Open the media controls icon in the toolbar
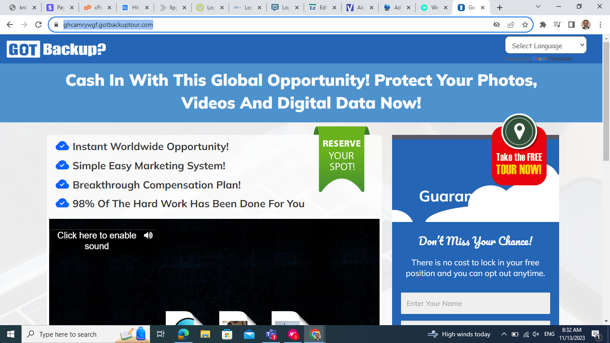Screen dimensions: 610x343 click(x=557, y=25)
